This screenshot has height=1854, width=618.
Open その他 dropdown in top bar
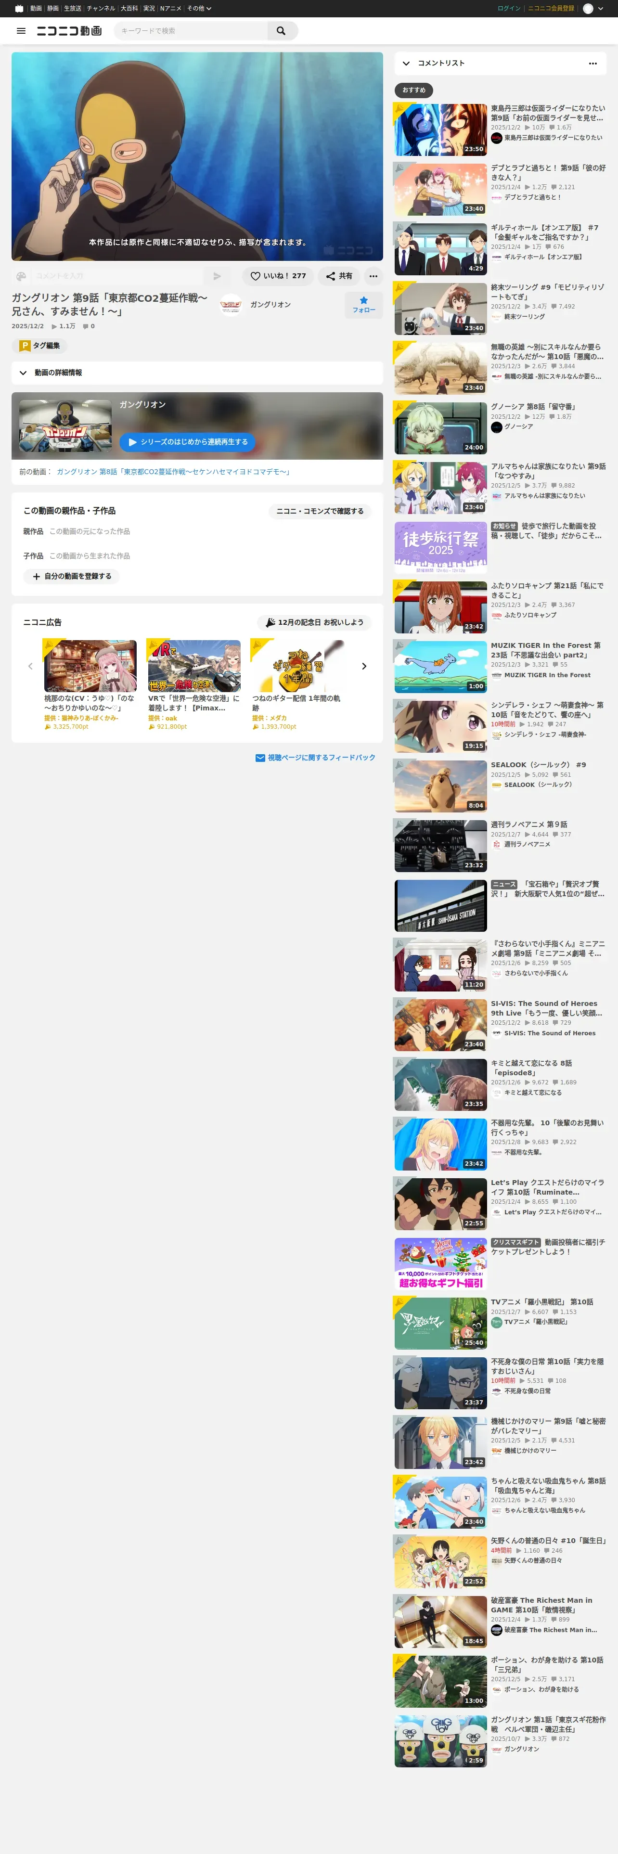tap(199, 9)
